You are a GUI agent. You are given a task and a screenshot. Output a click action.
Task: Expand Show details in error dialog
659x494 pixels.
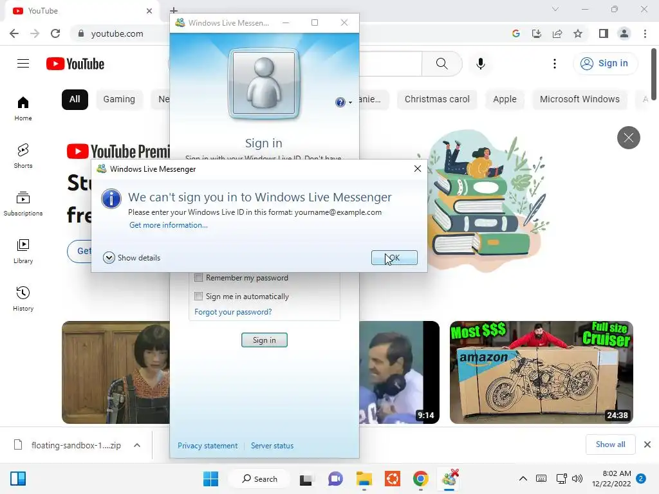pos(131,257)
